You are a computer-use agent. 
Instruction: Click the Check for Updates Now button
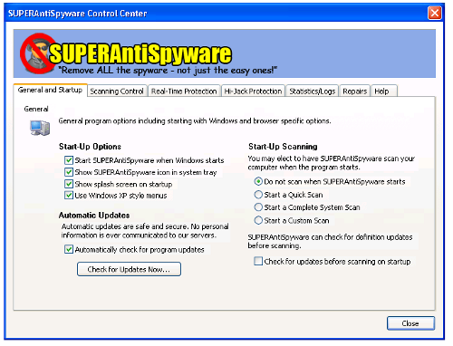coord(129,269)
